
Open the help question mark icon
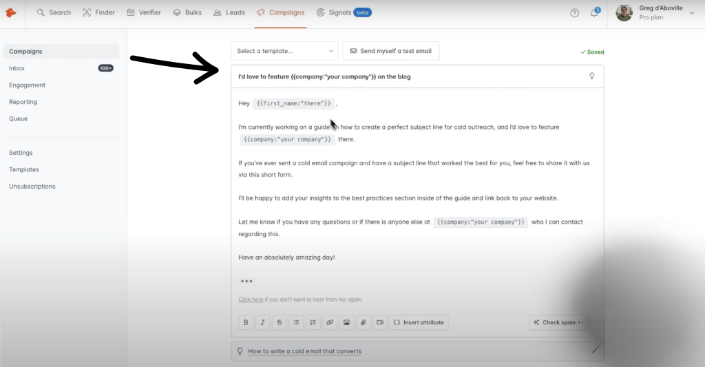[x=574, y=13]
